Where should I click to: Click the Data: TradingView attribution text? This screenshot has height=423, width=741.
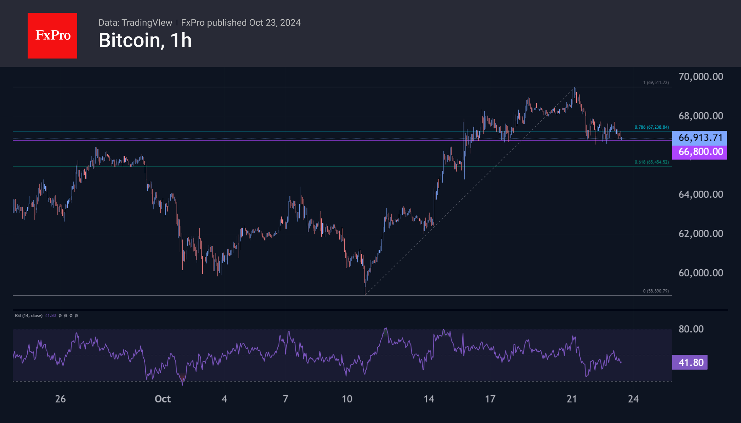click(135, 23)
